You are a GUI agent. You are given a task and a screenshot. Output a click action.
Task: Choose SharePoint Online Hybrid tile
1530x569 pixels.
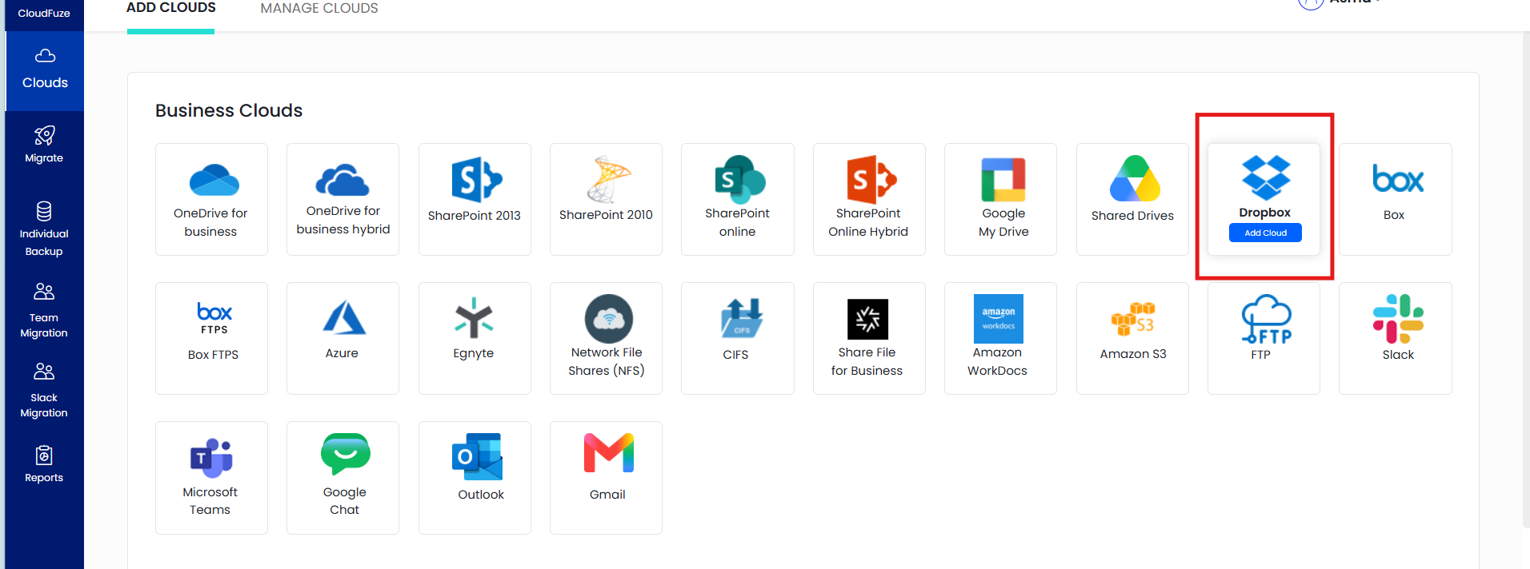click(869, 199)
